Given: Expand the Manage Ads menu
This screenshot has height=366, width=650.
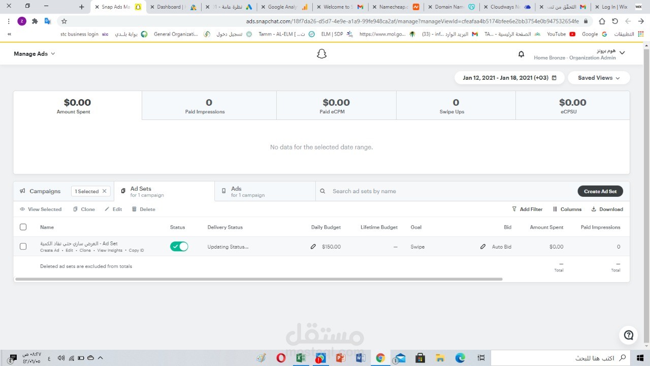Looking at the screenshot, I should [34, 54].
